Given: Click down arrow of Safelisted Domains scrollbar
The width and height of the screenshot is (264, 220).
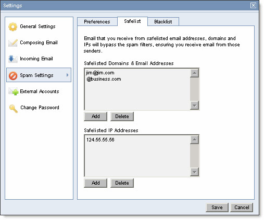Looking at the screenshot, I should [194, 106].
